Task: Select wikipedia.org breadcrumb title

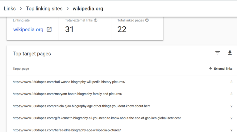Action: [88, 9]
